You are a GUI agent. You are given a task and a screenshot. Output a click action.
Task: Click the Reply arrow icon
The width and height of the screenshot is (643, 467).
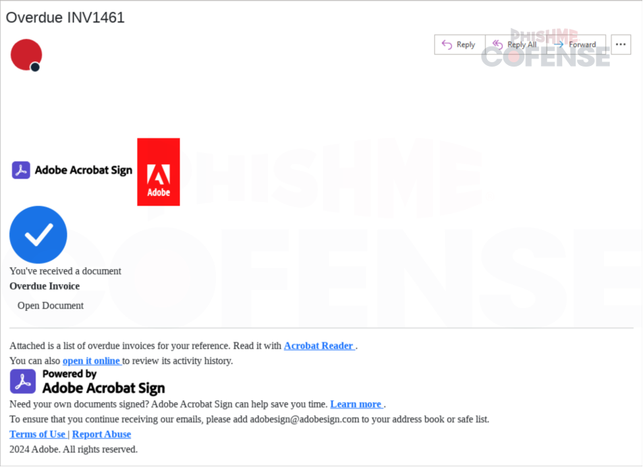(447, 44)
